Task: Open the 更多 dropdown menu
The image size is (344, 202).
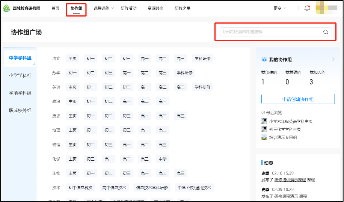Action: tap(279, 8)
